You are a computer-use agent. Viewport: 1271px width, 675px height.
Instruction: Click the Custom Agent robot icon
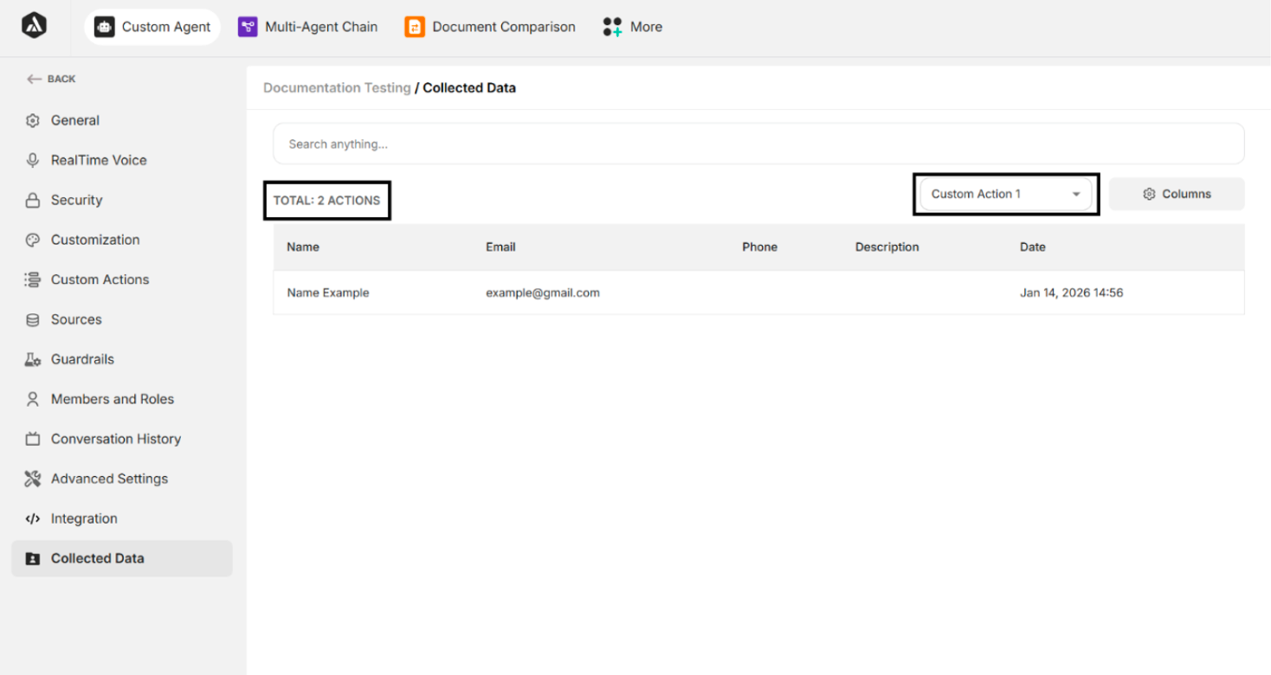coord(104,27)
